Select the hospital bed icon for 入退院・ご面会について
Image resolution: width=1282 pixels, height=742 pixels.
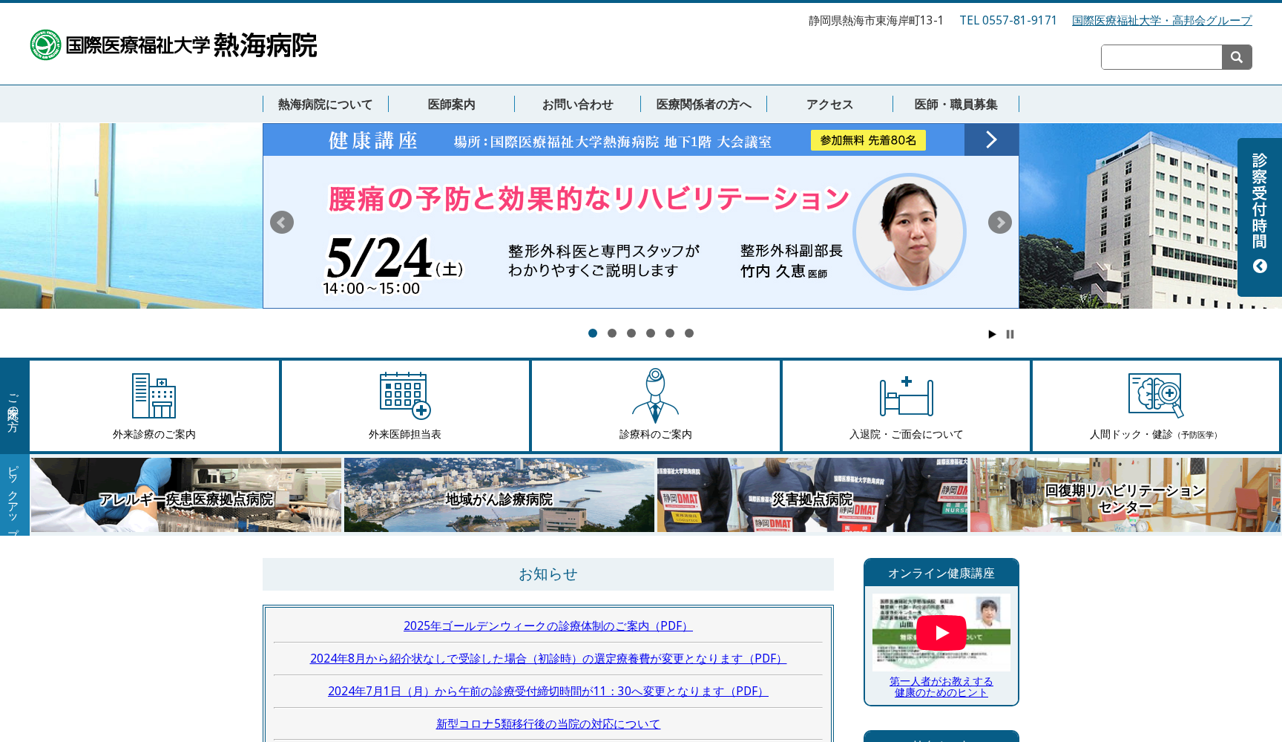point(906,397)
